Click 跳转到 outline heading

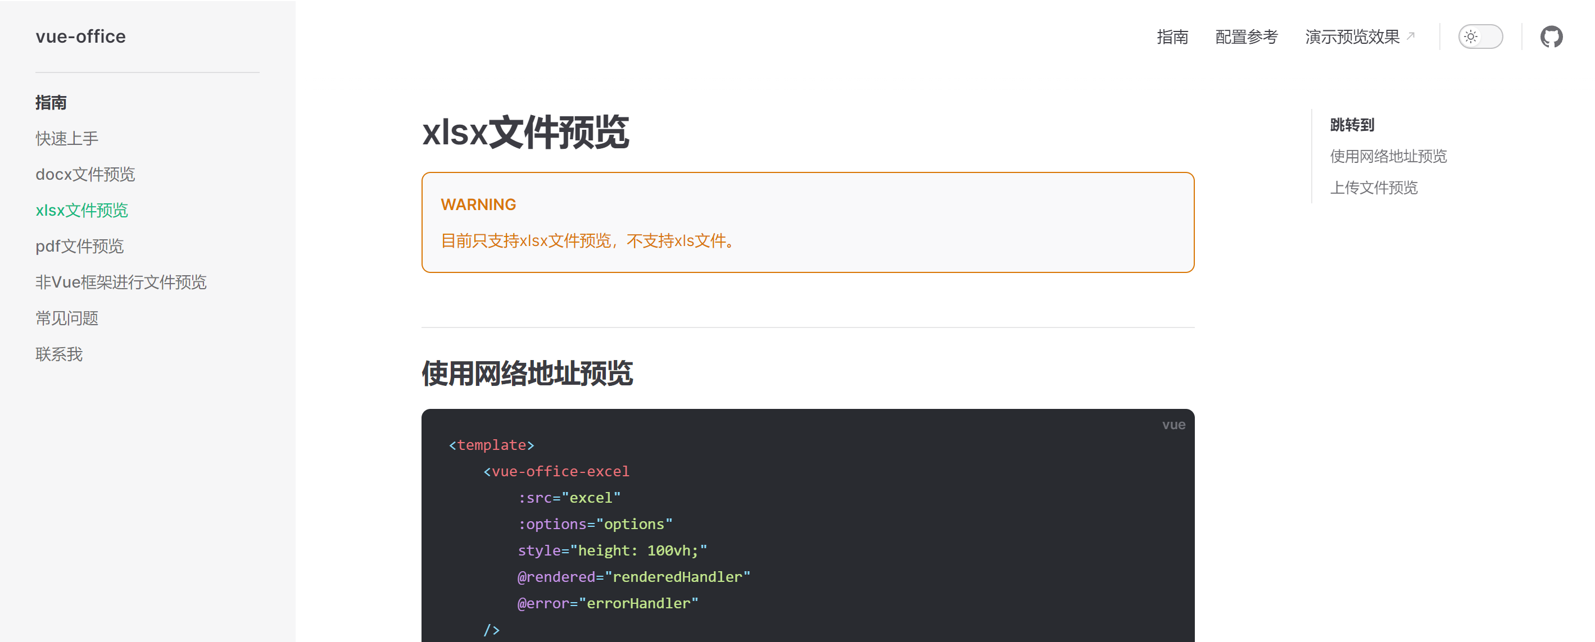(1352, 125)
